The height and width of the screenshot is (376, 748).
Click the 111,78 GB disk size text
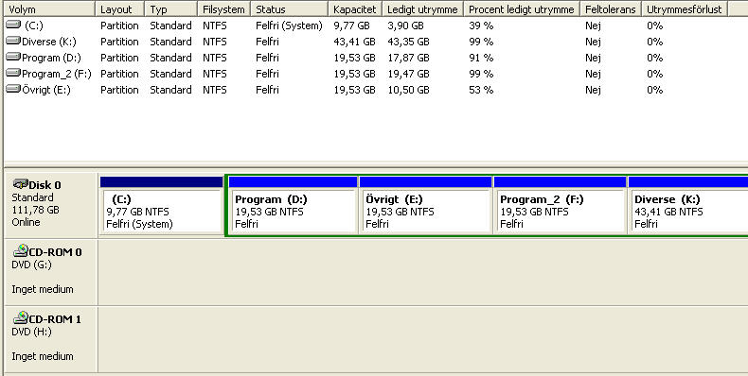[x=35, y=210]
